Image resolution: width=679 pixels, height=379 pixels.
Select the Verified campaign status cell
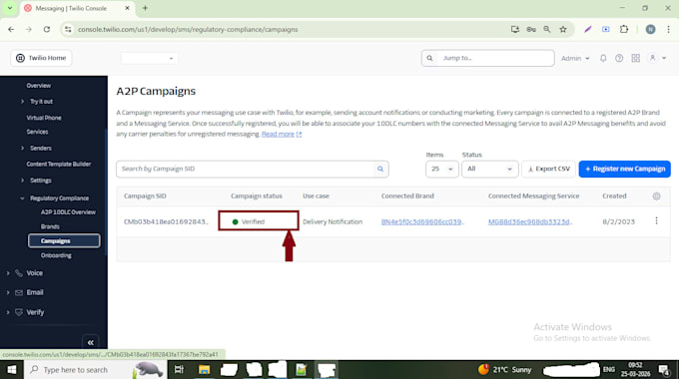[x=259, y=220]
